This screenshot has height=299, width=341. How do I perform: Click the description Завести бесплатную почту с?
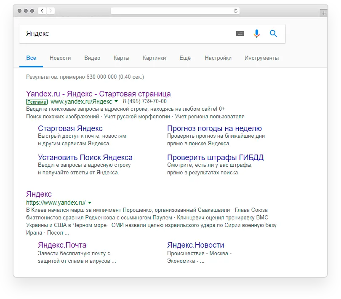[x=74, y=253]
